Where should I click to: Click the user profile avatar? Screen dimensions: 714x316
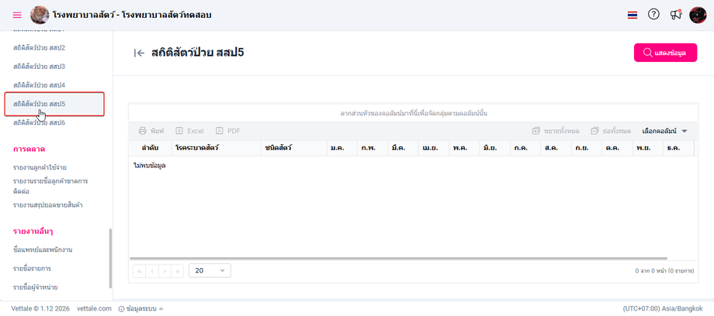(x=698, y=15)
